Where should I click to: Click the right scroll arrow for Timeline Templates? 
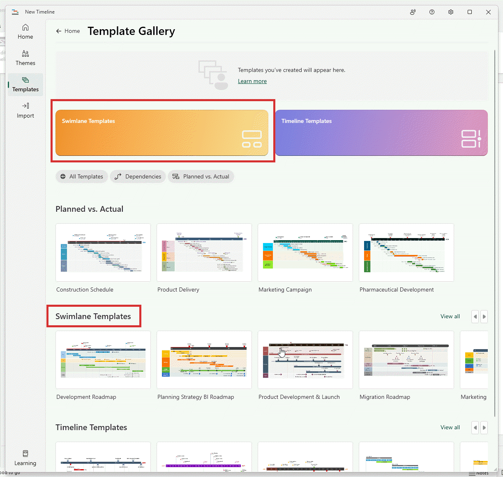484,427
